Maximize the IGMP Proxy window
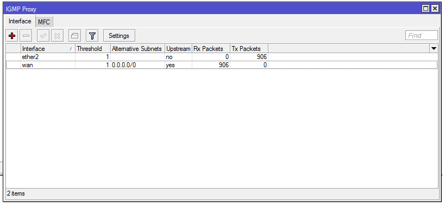This screenshot has height=207, width=445. (x=425, y=9)
